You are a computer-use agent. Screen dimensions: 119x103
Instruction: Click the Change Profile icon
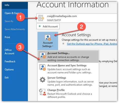click(43, 92)
